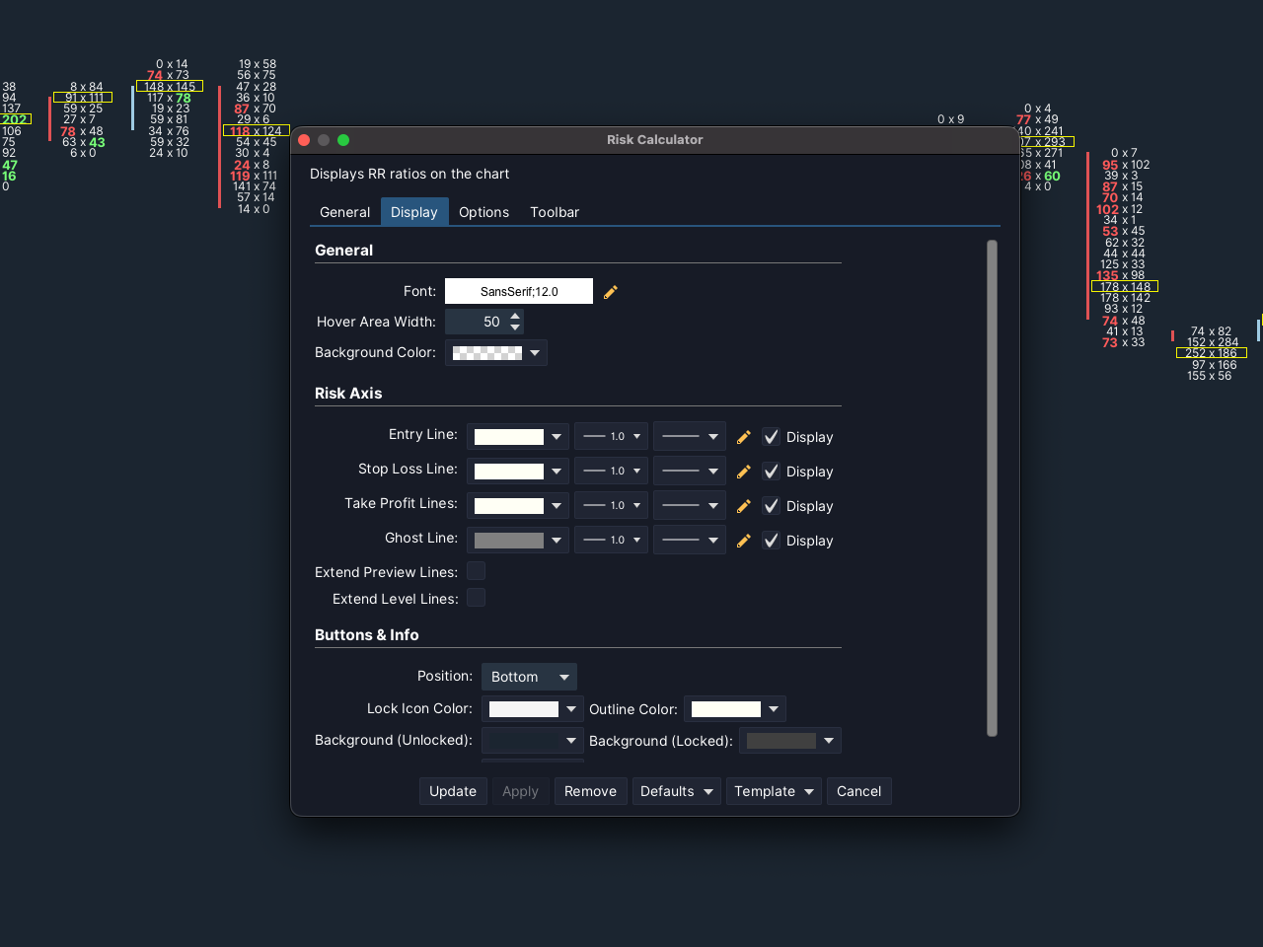
Task: Enable Extend Level Lines checkbox
Action: coord(476,598)
